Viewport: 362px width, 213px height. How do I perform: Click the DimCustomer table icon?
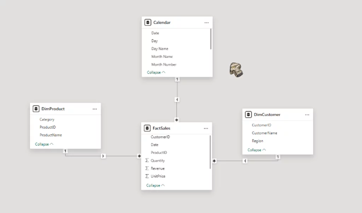(249, 114)
